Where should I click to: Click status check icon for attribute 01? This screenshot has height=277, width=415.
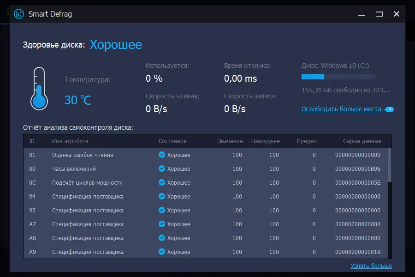(161, 155)
